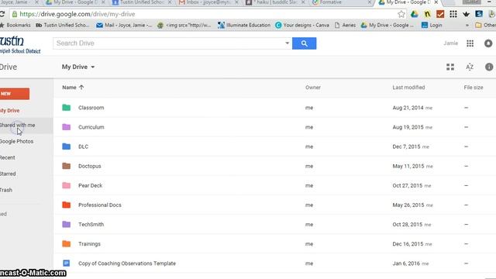496x279 pixels.
Task: Open account notifications bell icon
Action: click(x=488, y=43)
